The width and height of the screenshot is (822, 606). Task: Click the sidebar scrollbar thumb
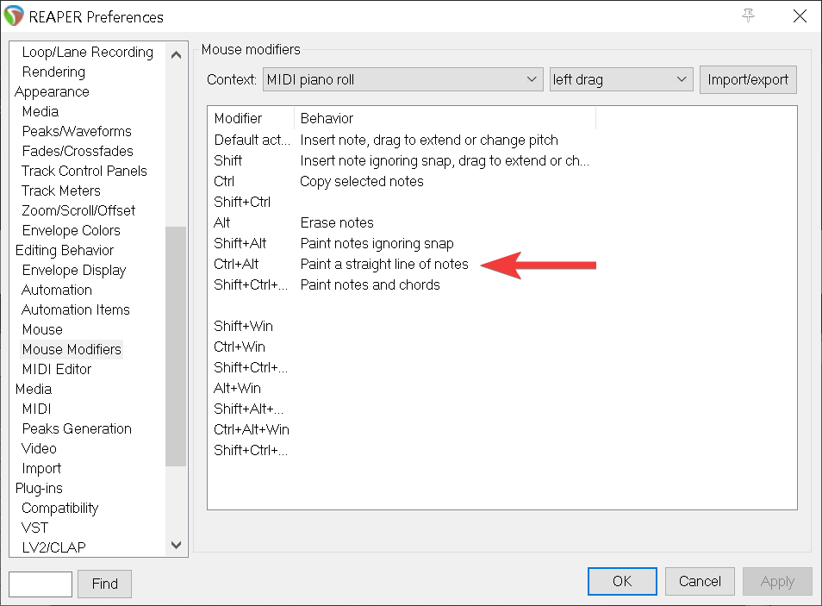pos(176,347)
